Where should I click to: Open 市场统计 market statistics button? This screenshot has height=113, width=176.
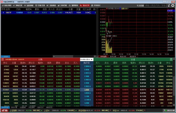click(x=96, y=5)
